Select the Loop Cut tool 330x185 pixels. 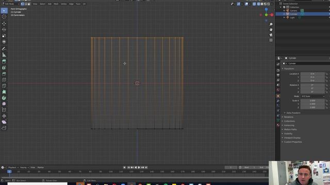(4, 80)
